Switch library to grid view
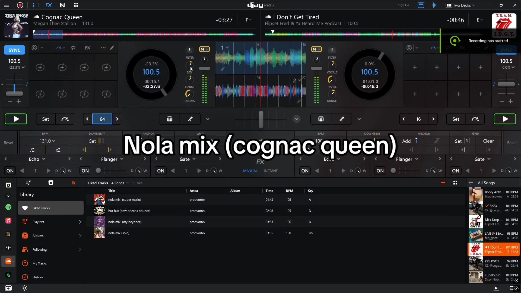Image resolution: width=521 pixels, height=293 pixels. click(455, 183)
